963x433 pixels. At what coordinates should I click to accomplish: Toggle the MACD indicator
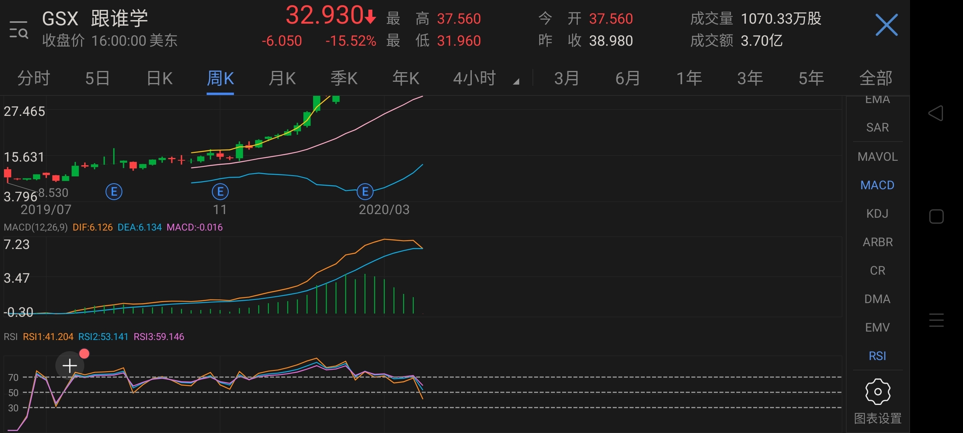coord(878,185)
